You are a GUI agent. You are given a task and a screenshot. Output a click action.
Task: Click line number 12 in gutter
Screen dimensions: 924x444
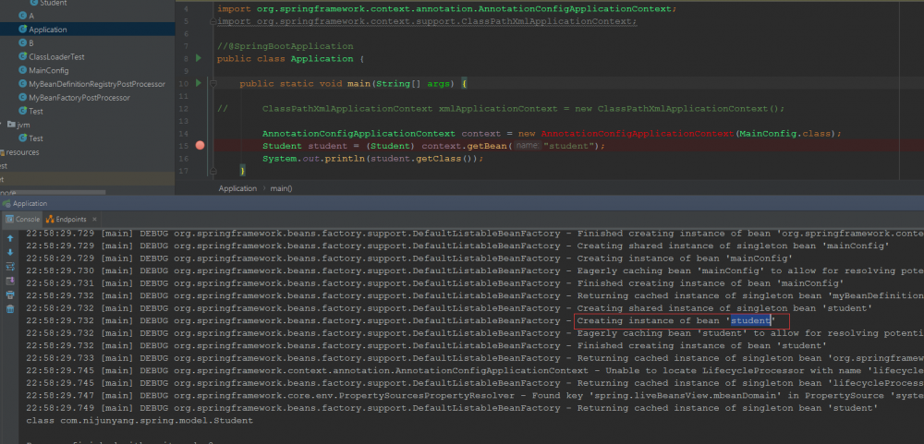(184, 108)
